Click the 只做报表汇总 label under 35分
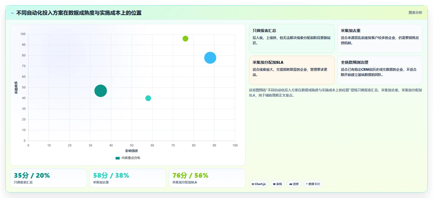This screenshot has height=198, width=433. click(x=23, y=182)
